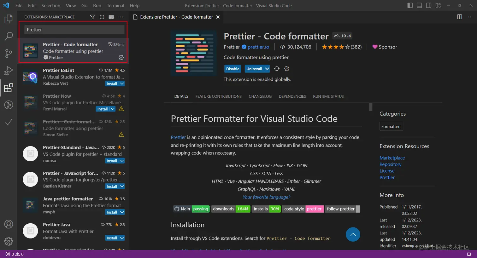The width and height of the screenshot is (477, 258).
Task: Click the Formatters category tag
Action: tap(392, 126)
